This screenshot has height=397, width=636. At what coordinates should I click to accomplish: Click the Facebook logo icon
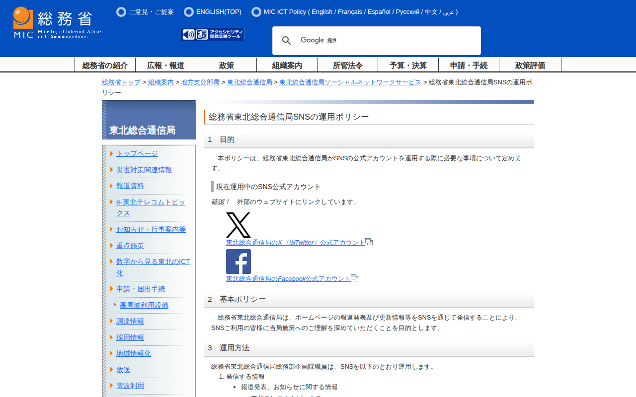point(238,262)
